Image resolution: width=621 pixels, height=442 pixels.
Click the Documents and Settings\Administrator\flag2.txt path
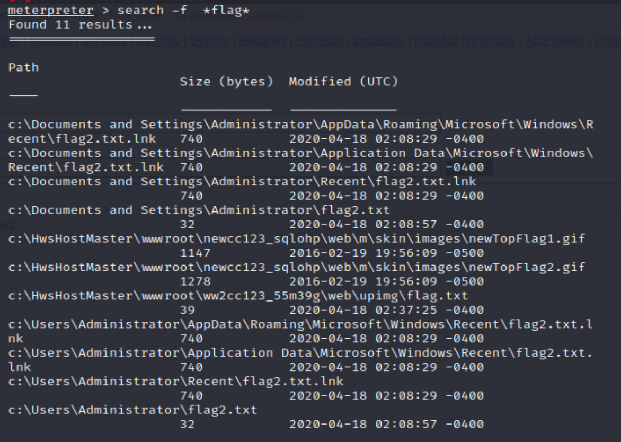tap(199, 210)
